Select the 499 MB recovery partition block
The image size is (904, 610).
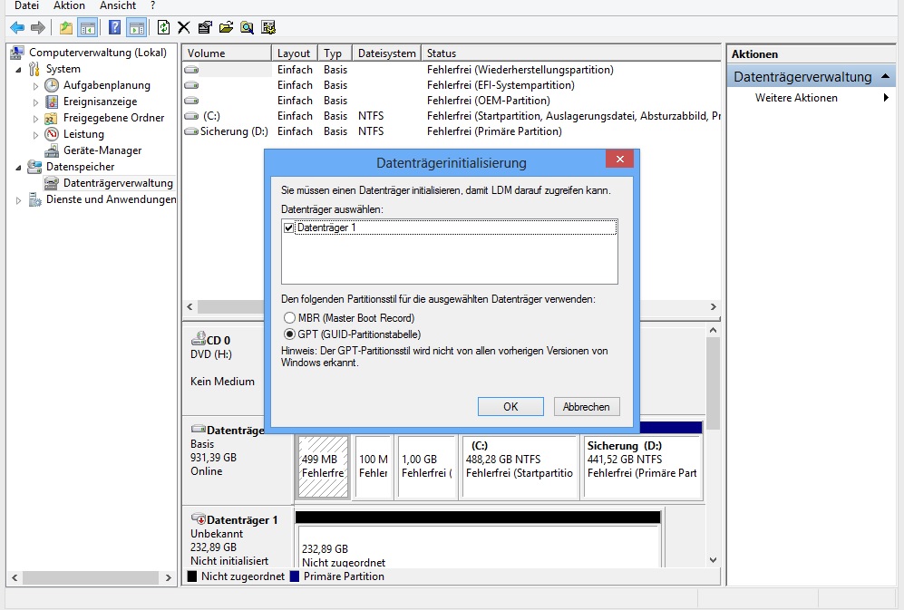point(324,467)
